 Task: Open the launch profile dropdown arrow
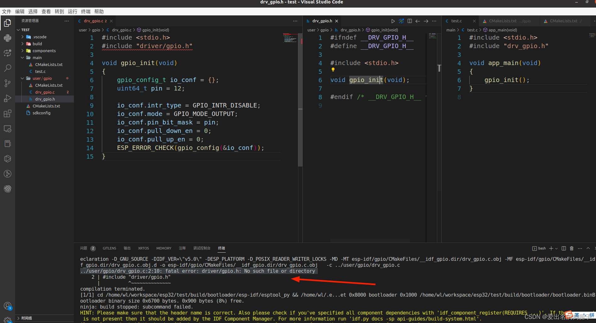tap(556, 248)
